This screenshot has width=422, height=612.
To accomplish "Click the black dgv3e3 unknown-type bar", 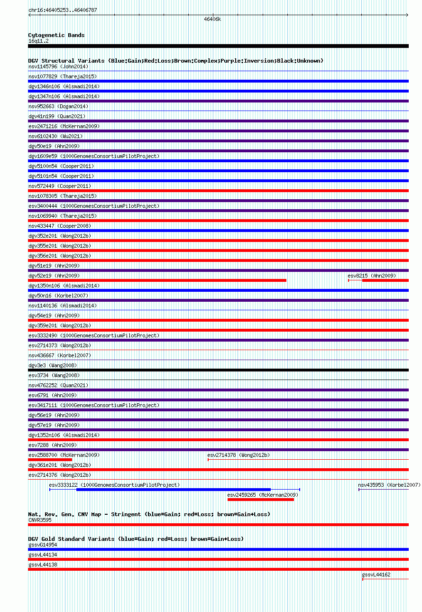I will 218,370.
